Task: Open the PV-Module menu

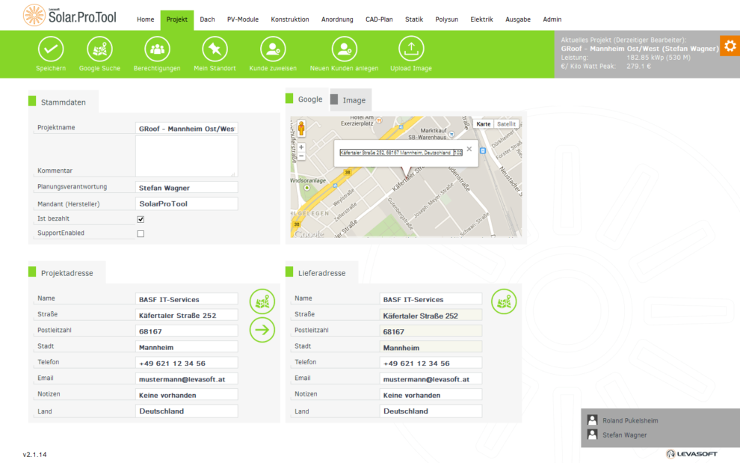Action: [x=242, y=19]
